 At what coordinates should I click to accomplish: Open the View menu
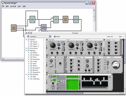(x=19, y=6)
